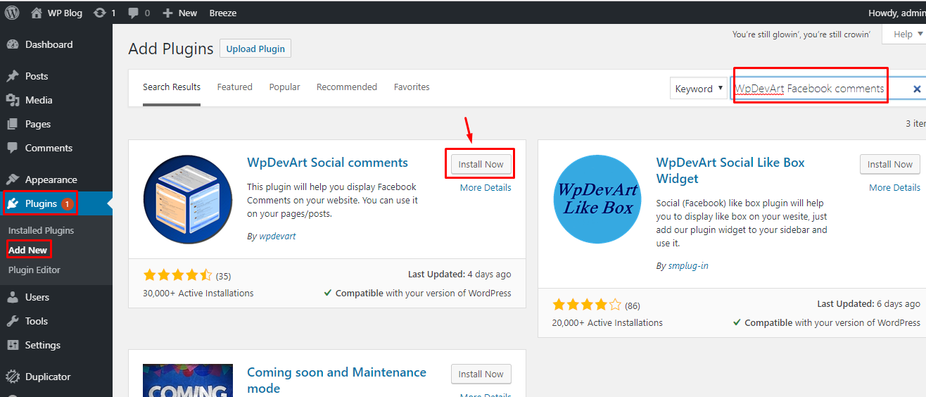Install WpDevArt Social comments plugin now
This screenshot has height=397, width=926.
[x=481, y=164]
